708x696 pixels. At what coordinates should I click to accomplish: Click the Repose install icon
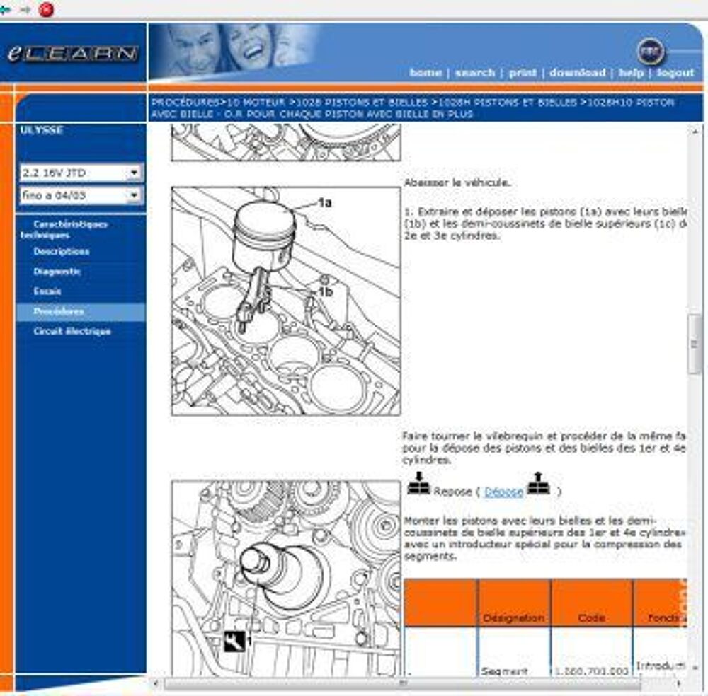(x=418, y=484)
